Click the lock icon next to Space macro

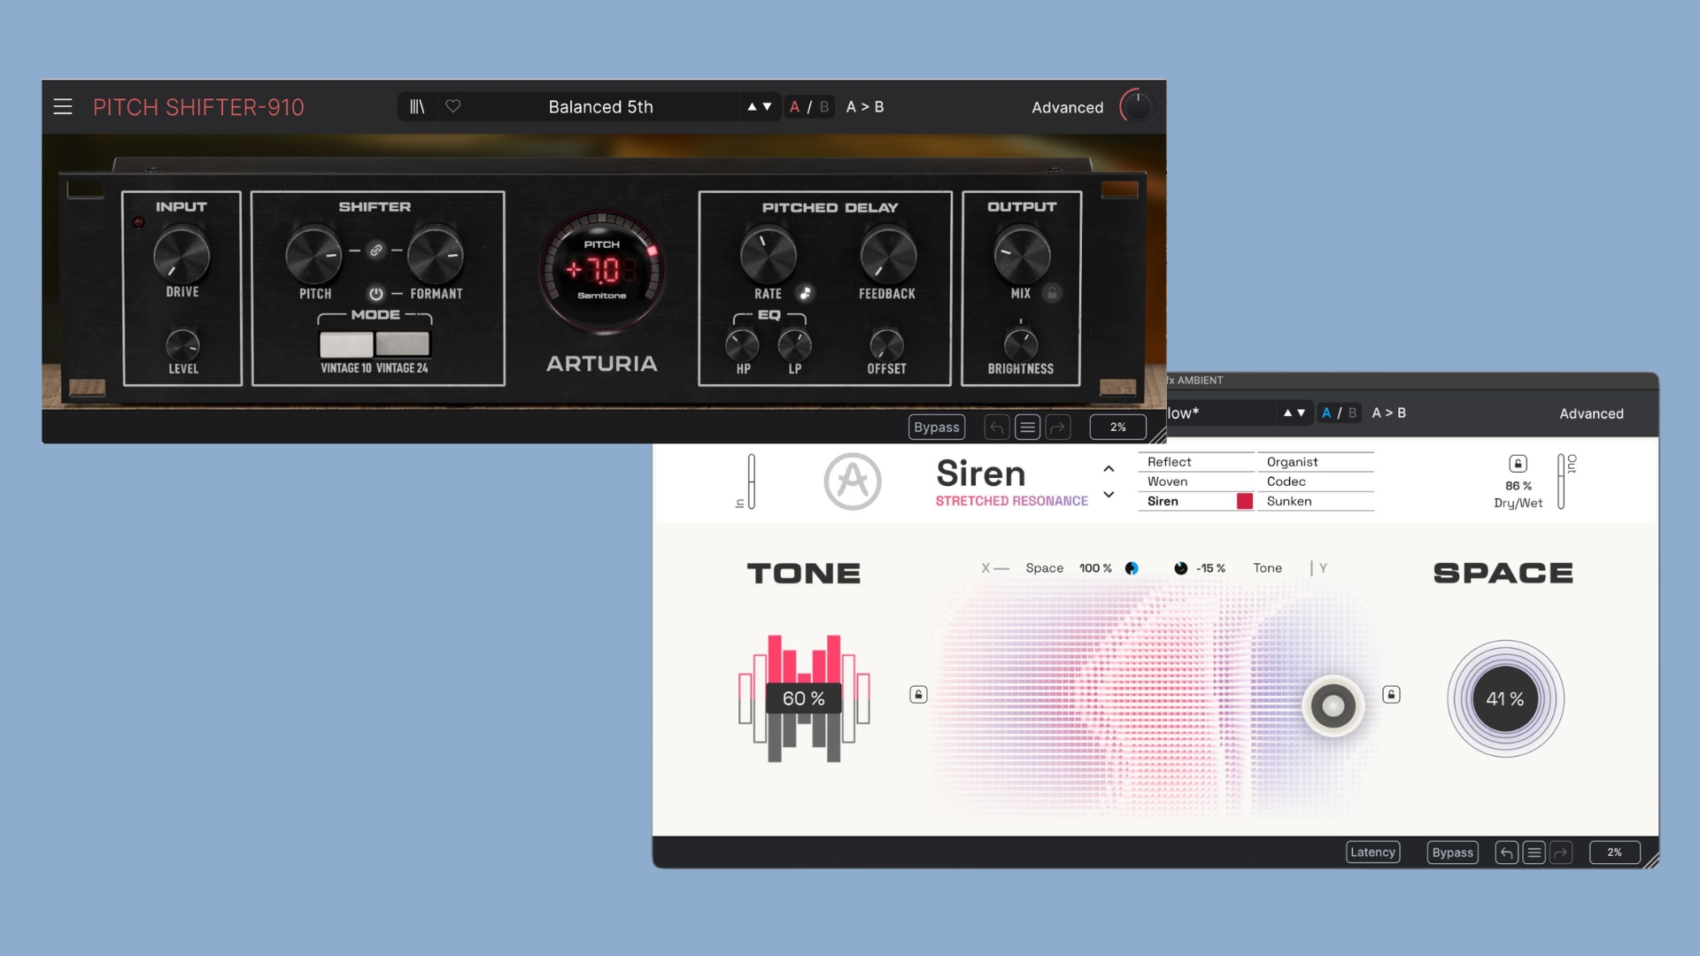pos(1391,695)
